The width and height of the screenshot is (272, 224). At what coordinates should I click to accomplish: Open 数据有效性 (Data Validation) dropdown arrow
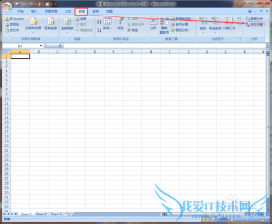pyautogui.click(x=193, y=19)
